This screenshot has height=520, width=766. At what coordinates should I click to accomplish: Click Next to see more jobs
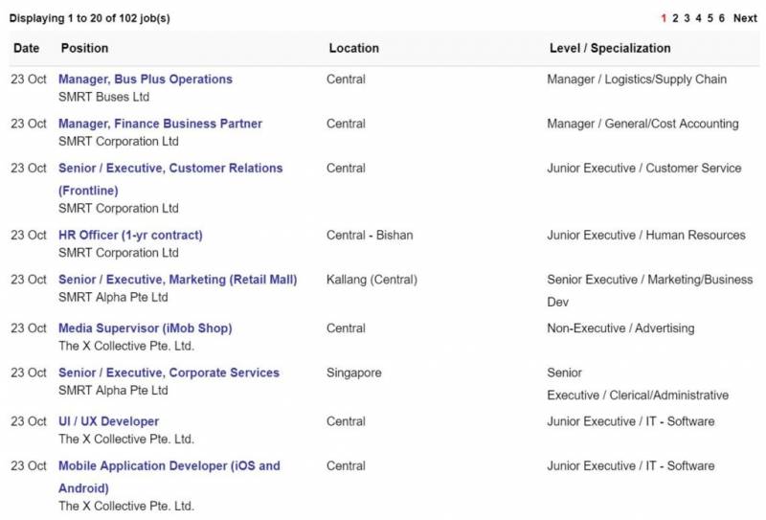click(x=745, y=18)
